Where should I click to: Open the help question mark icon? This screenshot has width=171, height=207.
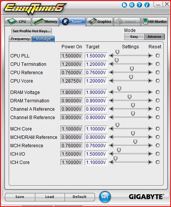(x=139, y=5)
